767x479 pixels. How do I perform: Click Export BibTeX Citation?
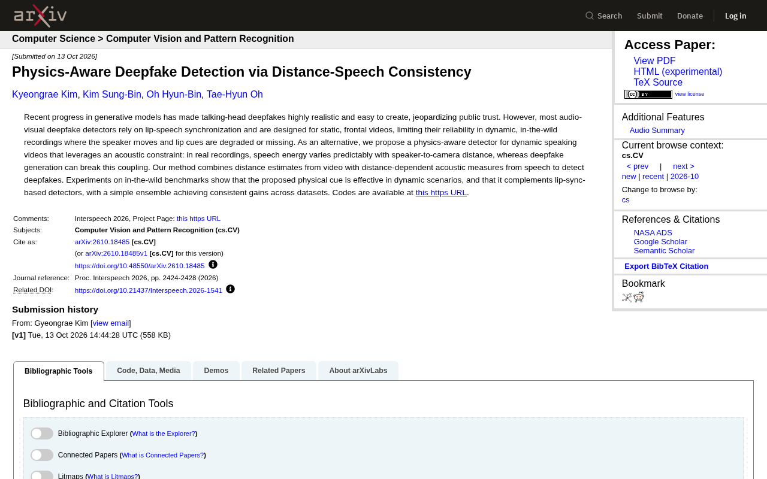tap(666, 266)
